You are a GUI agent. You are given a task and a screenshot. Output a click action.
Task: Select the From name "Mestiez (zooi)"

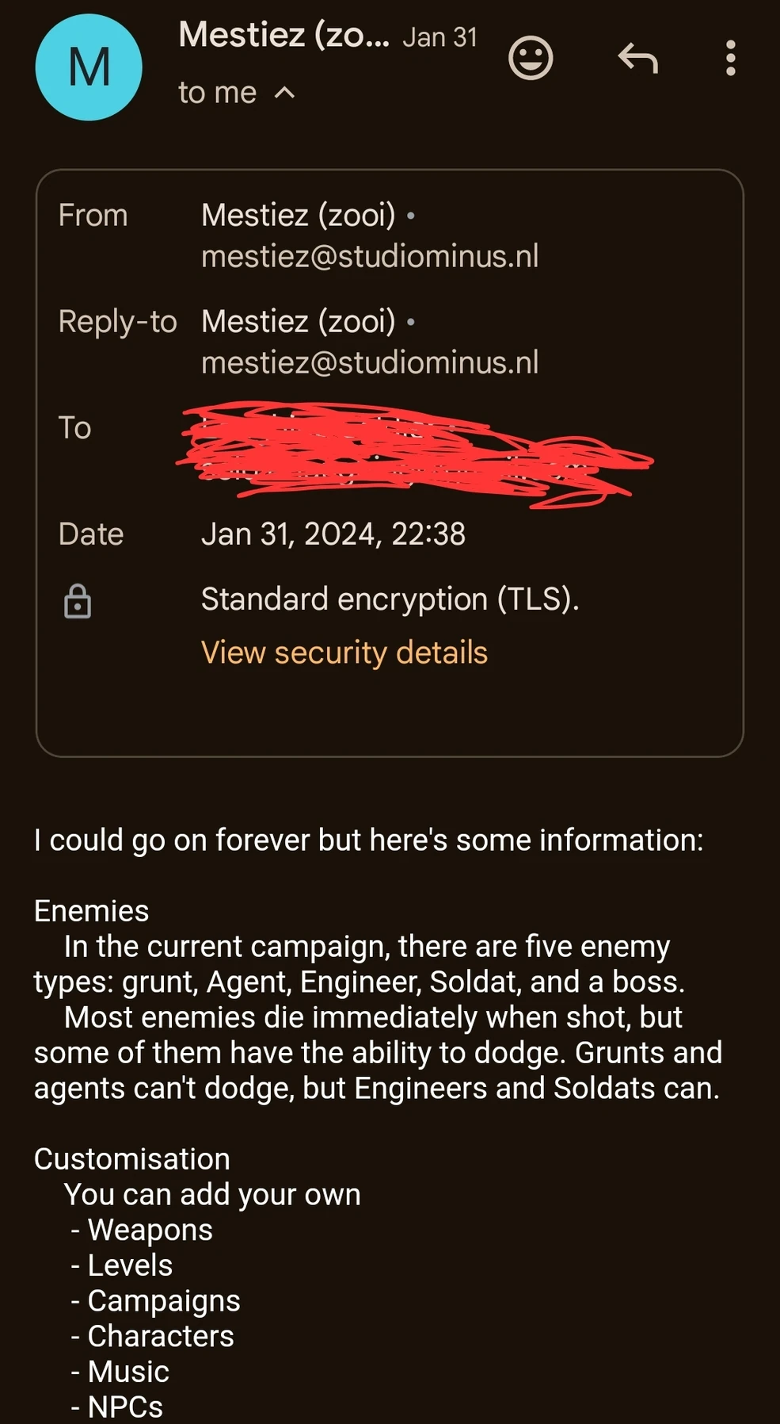click(298, 215)
